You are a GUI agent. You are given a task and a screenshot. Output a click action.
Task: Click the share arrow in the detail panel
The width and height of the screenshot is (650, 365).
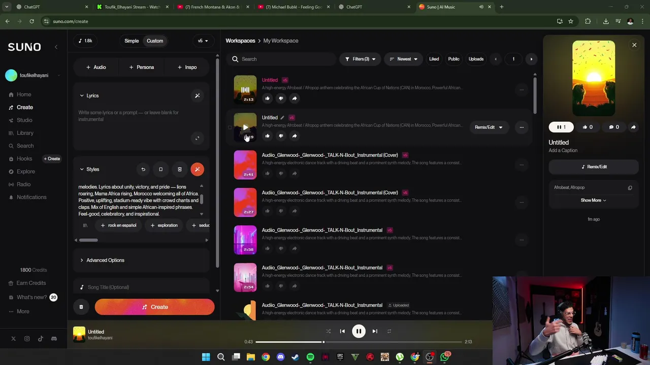(x=633, y=127)
